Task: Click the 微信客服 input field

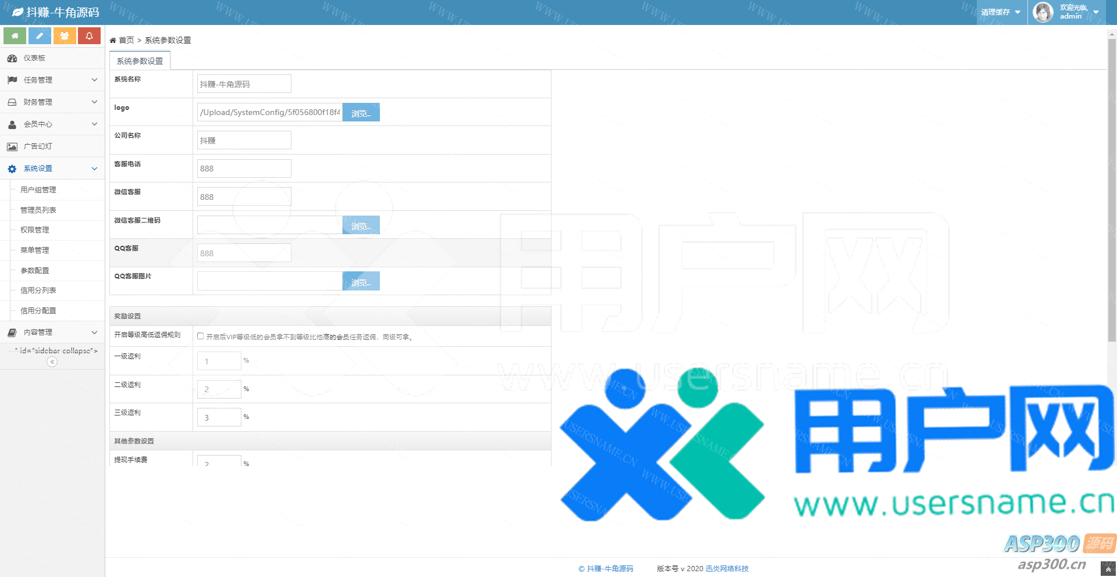Action: tap(244, 196)
